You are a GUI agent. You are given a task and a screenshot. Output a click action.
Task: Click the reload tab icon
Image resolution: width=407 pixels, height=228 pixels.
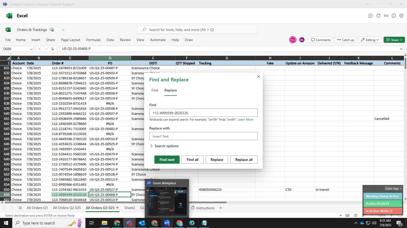[x=379, y=16]
